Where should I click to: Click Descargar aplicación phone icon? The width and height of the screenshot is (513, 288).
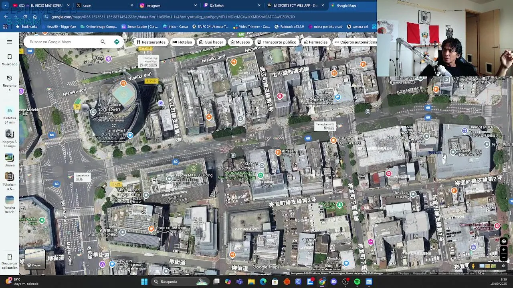pyautogui.click(x=10, y=257)
